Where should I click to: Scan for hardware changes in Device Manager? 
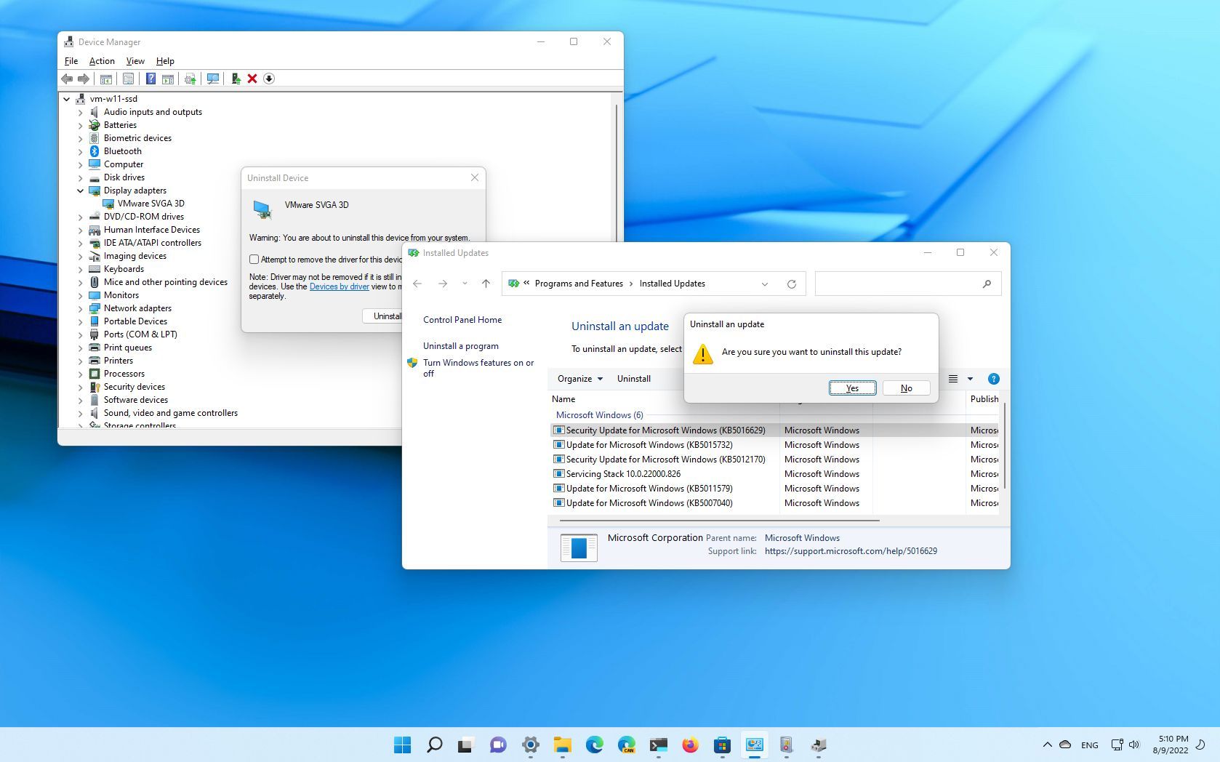pyautogui.click(x=212, y=79)
